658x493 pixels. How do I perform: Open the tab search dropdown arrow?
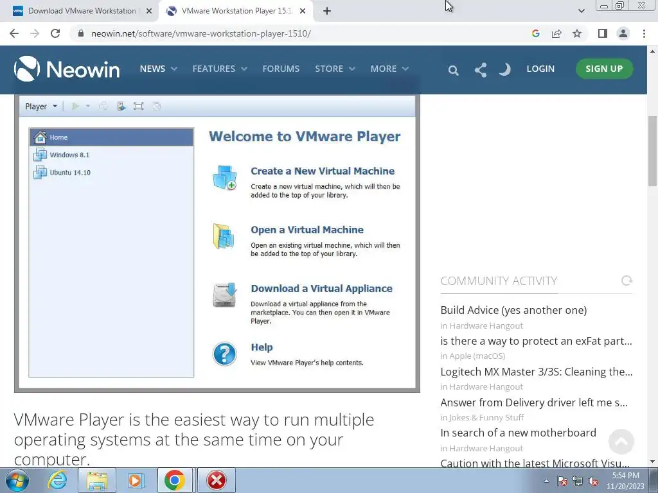point(581,11)
